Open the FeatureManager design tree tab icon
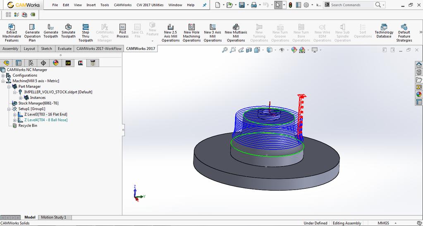The height and width of the screenshot is (226, 423). coord(7,63)
